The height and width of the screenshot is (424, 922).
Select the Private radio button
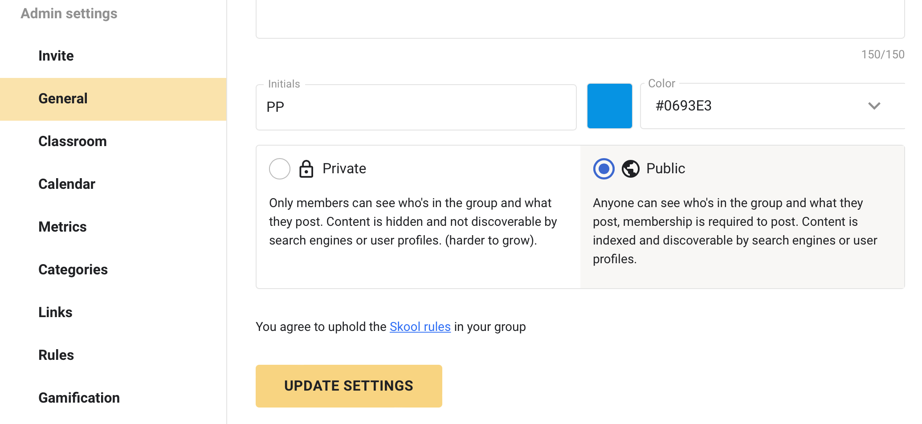click(280, 169)
